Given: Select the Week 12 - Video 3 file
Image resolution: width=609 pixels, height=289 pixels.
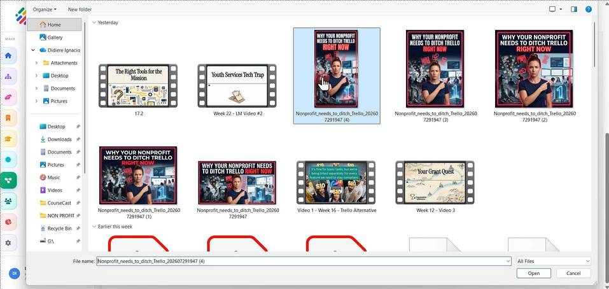Looking at the screenshot, I should (435, 187).
